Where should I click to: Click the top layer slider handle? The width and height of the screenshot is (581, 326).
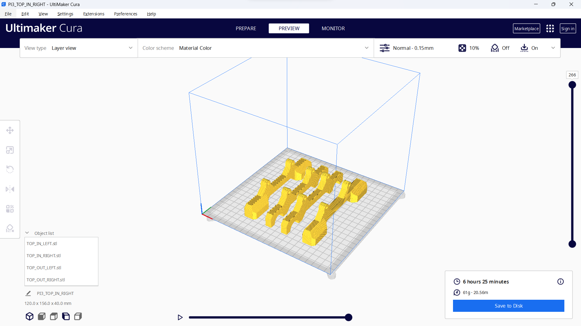572,85
